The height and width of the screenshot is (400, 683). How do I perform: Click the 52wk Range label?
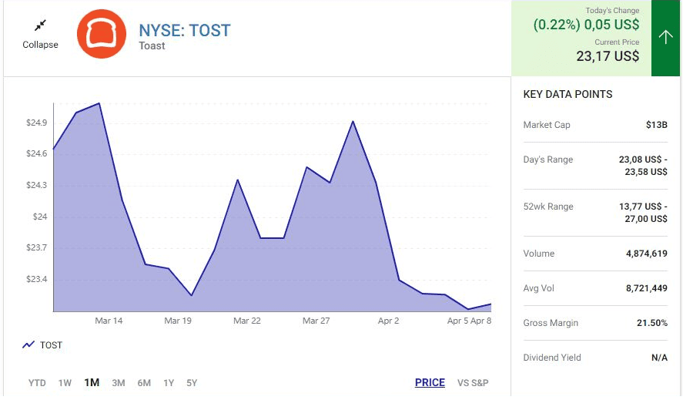[548, 207]
